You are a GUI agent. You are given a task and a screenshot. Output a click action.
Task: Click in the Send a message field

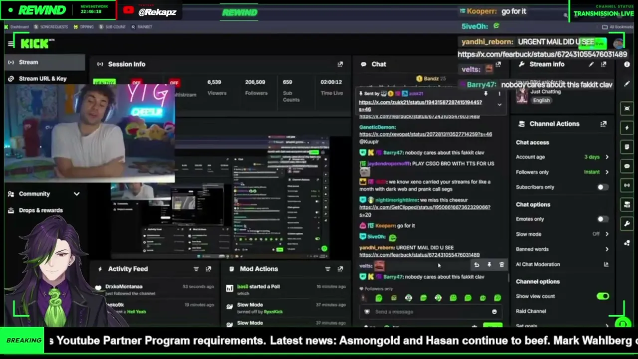(x=430, y=312)
